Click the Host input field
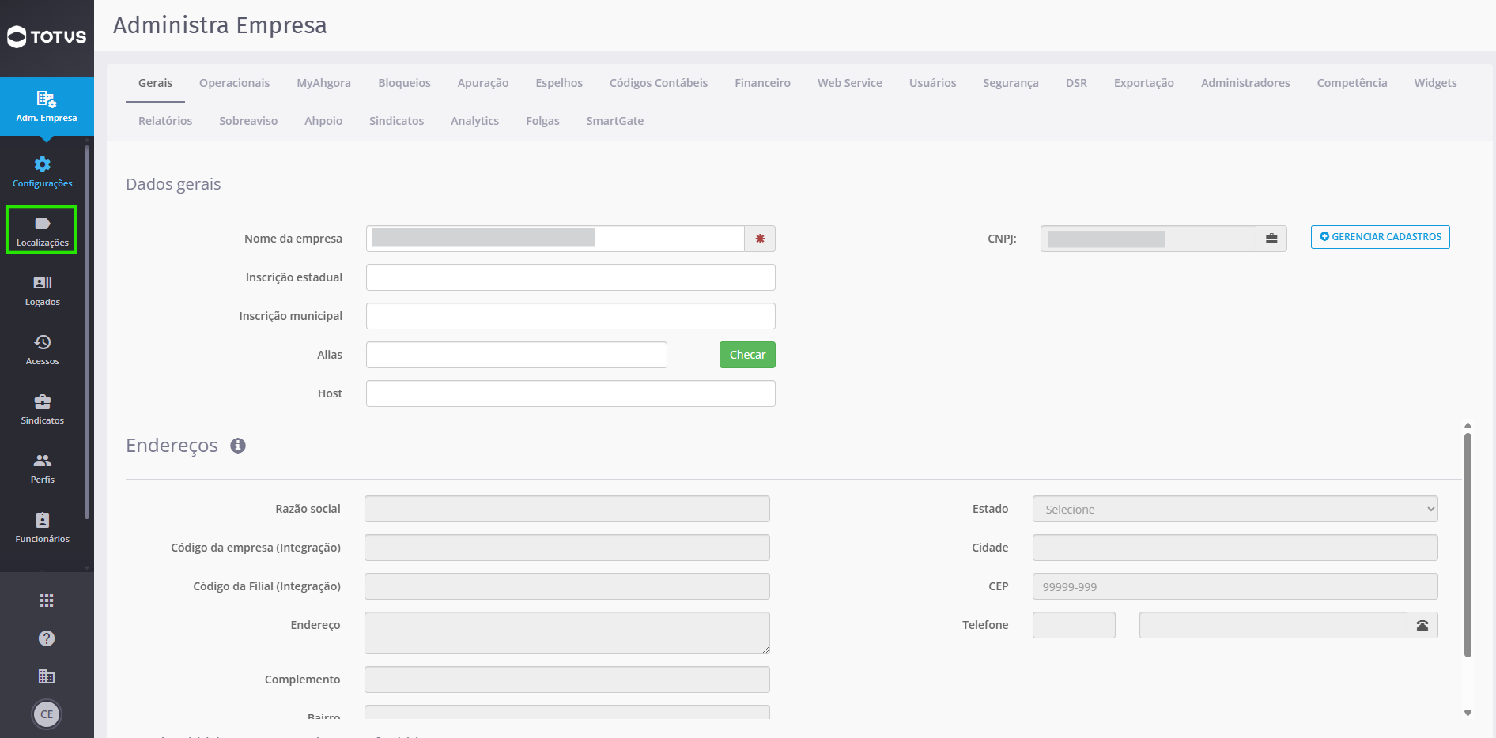 coord(570,393)
